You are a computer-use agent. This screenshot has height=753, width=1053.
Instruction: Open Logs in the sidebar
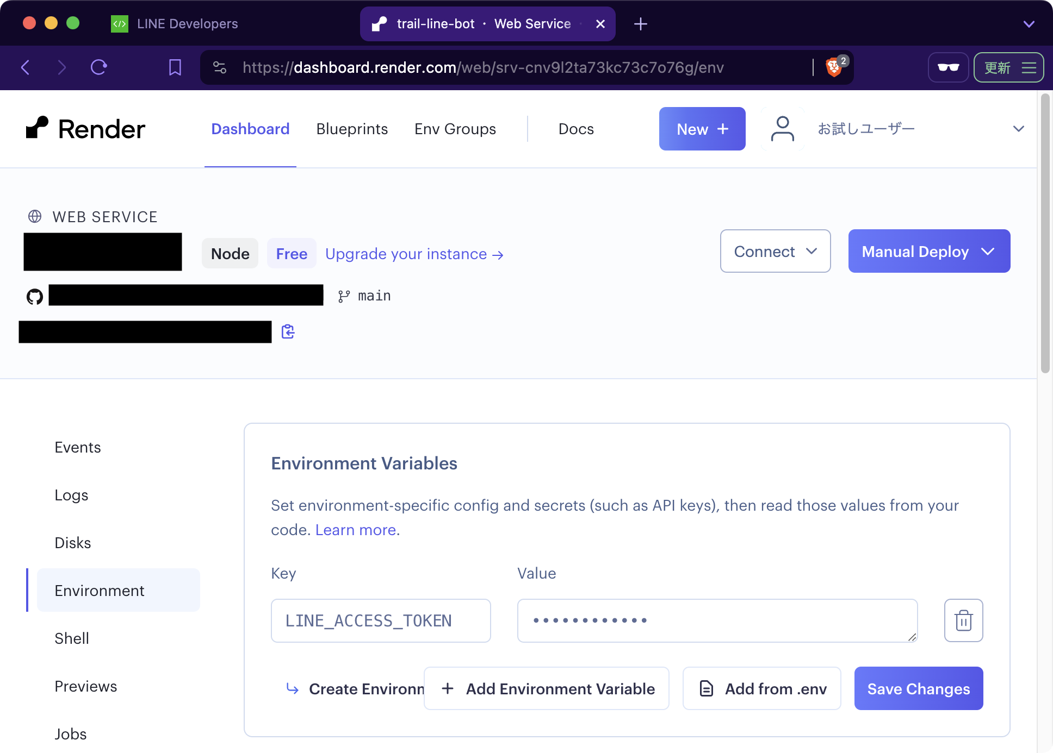pyautogui.click(x=71, y=495)
